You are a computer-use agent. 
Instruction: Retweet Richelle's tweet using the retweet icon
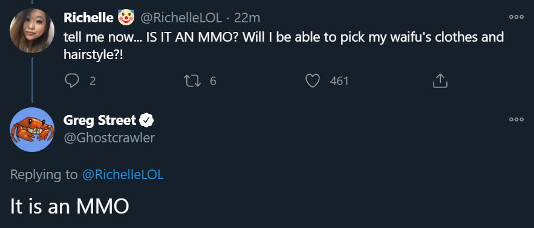pyautogui.click(x=192, y=81)
